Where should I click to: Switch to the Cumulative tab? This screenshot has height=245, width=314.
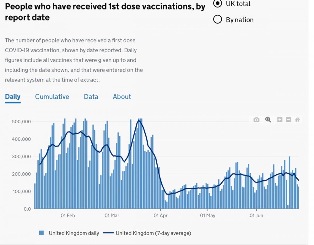[52, 97]
